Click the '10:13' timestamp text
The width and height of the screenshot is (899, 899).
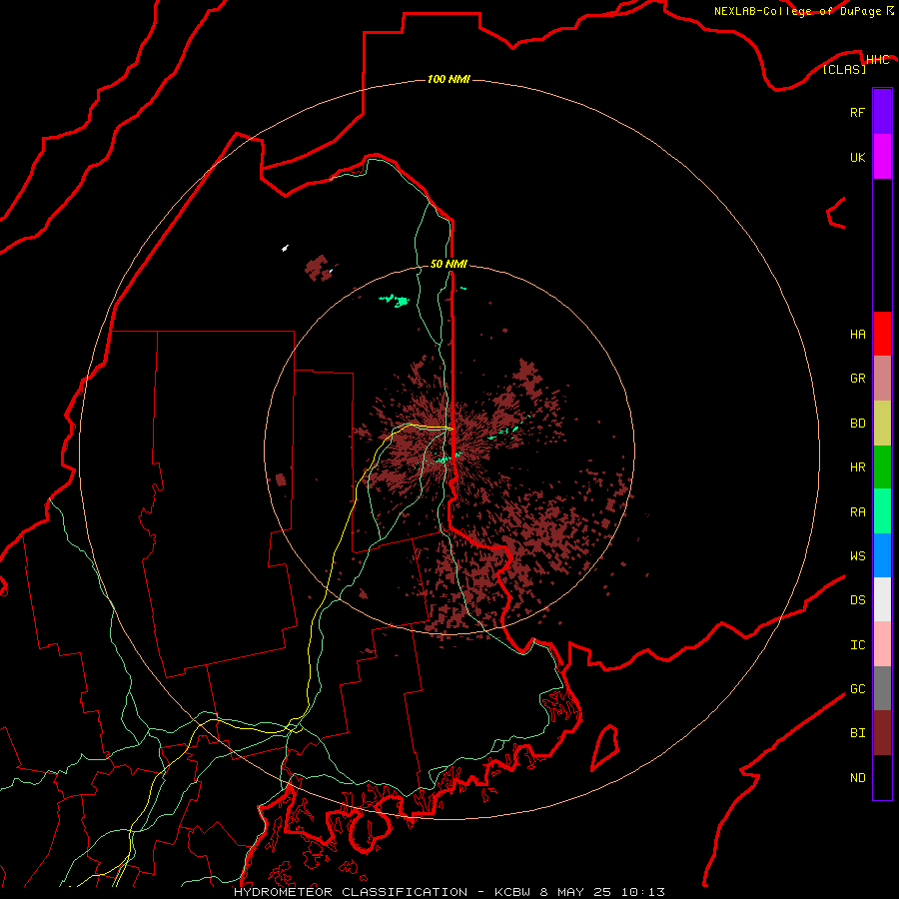(642, 892)
